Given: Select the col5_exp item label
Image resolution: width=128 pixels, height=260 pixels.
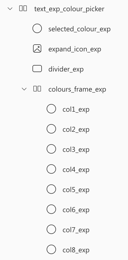Looking at the screenshot, I should [76, 190].
